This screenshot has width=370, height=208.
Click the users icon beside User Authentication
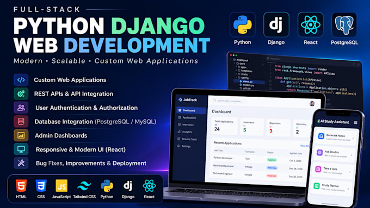(x=21, y=108)
